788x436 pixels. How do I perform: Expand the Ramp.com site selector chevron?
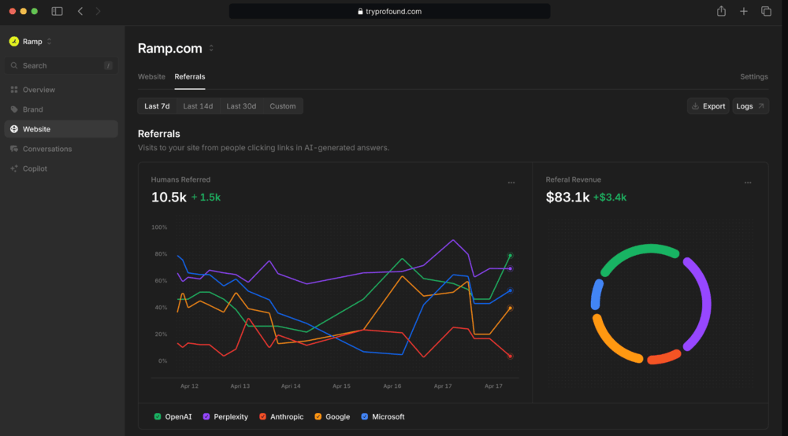point(211,48)
